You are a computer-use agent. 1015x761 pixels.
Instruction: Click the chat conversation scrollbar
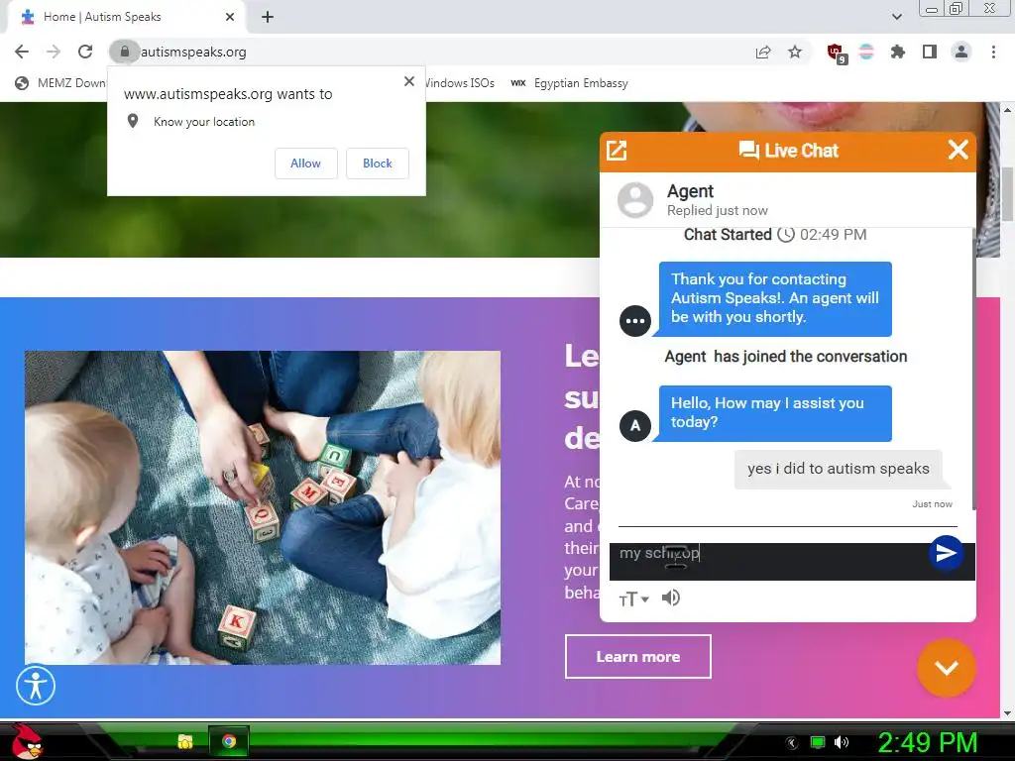[x=973, y=368]
